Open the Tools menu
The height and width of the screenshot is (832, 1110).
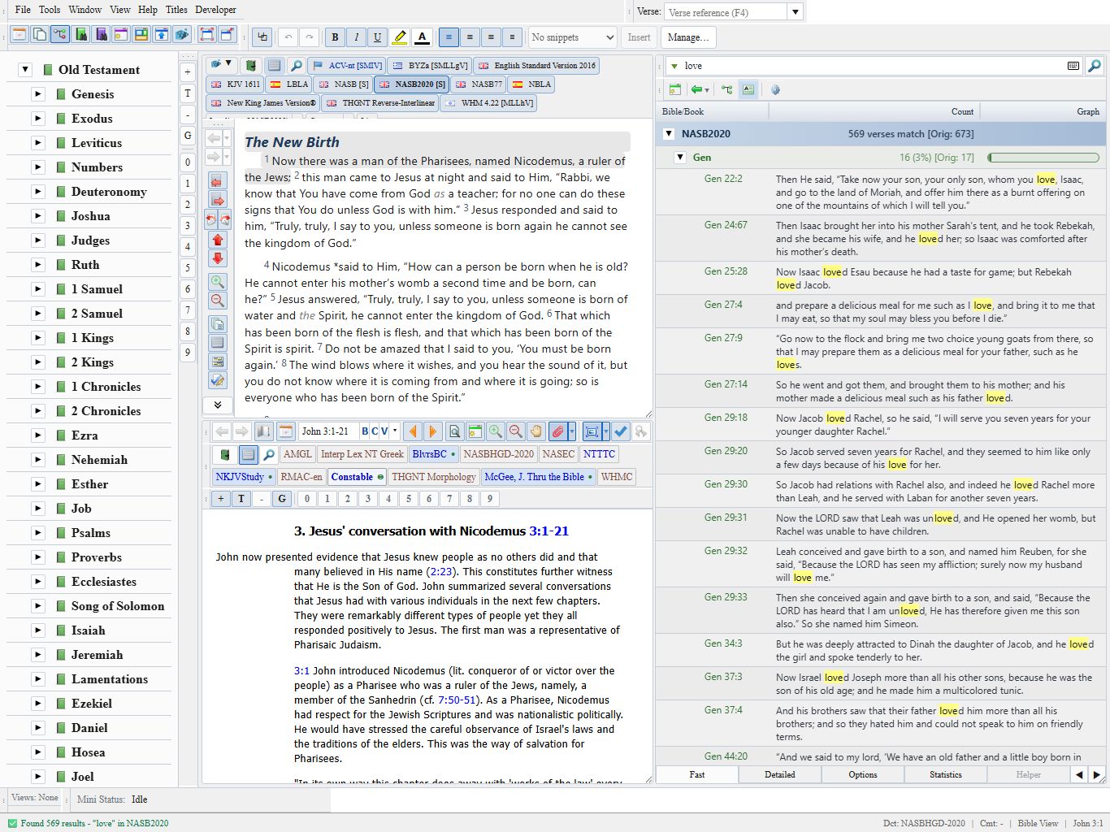[x=50, y=10]
